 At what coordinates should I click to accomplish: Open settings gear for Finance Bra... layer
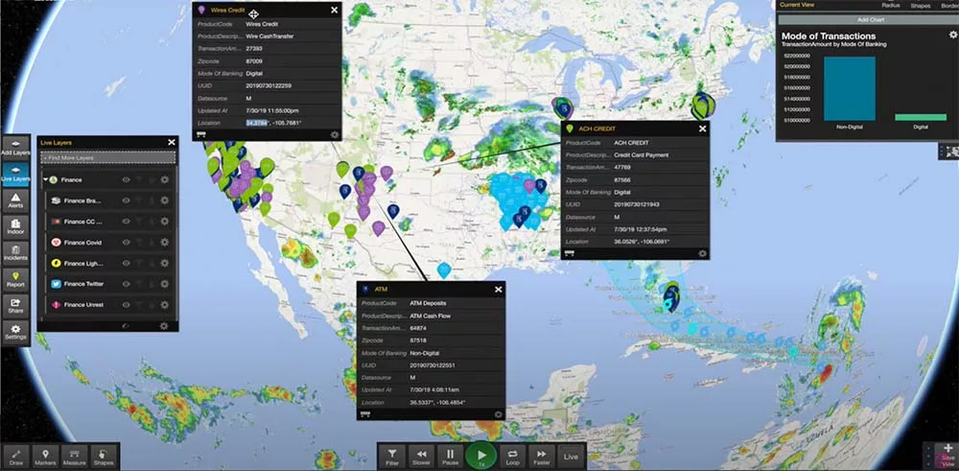tap(165, 200)
